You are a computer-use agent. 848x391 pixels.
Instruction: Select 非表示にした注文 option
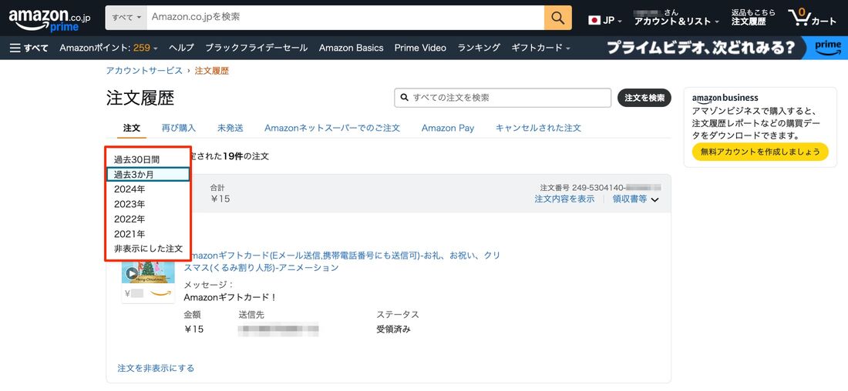148,249
